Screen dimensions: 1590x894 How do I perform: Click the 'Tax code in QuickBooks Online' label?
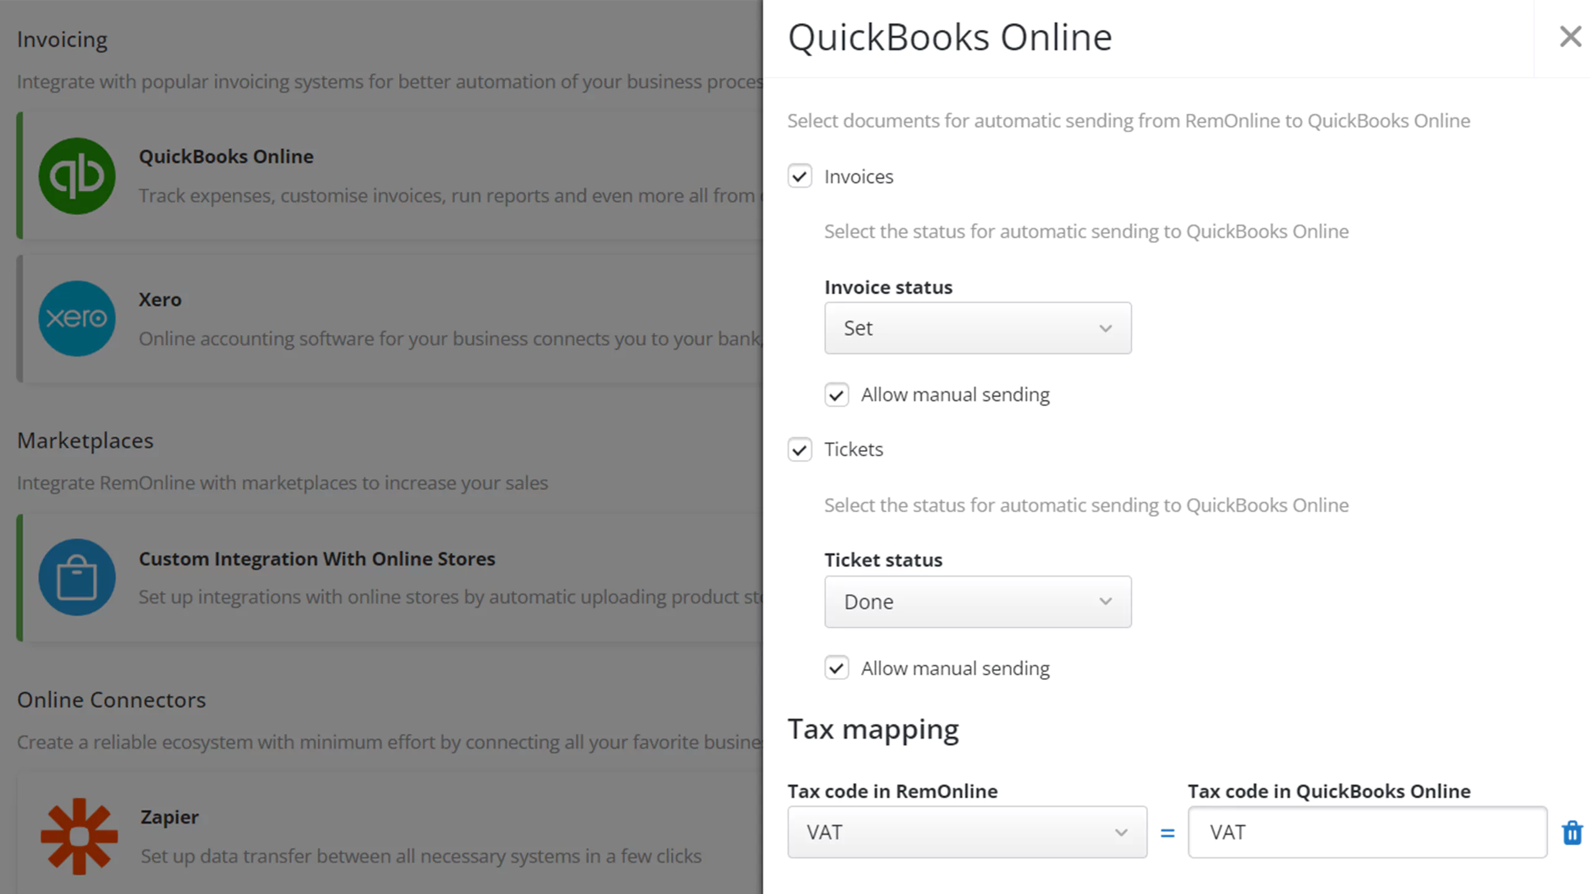1329,792
